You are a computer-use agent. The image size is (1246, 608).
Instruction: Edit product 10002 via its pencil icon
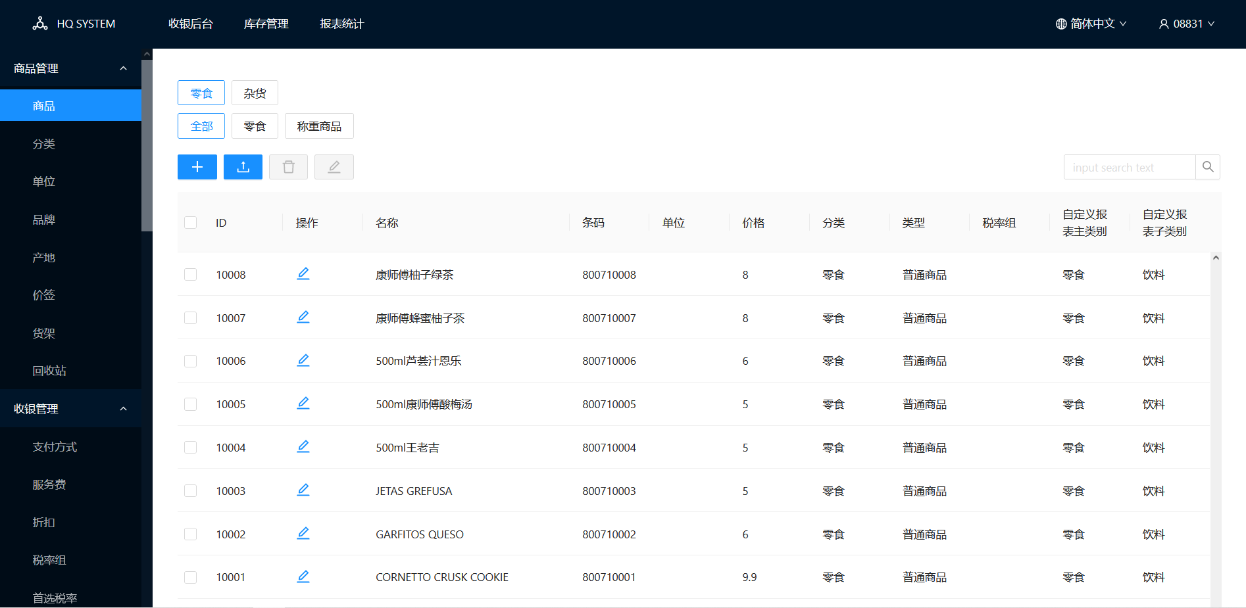(x=303, y=533)
